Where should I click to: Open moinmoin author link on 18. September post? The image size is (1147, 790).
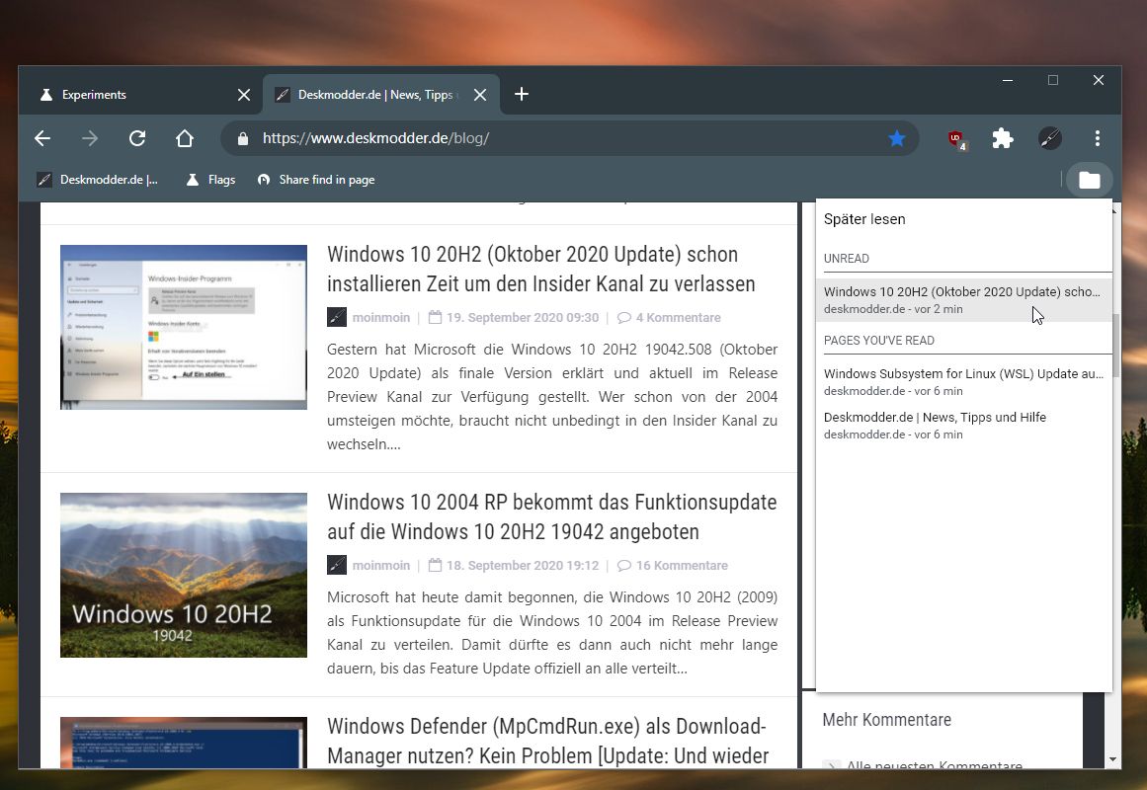pos(381,566)
